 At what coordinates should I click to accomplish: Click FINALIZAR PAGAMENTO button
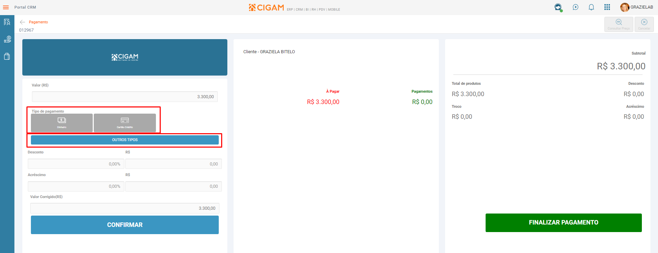[x=564, y=223]
